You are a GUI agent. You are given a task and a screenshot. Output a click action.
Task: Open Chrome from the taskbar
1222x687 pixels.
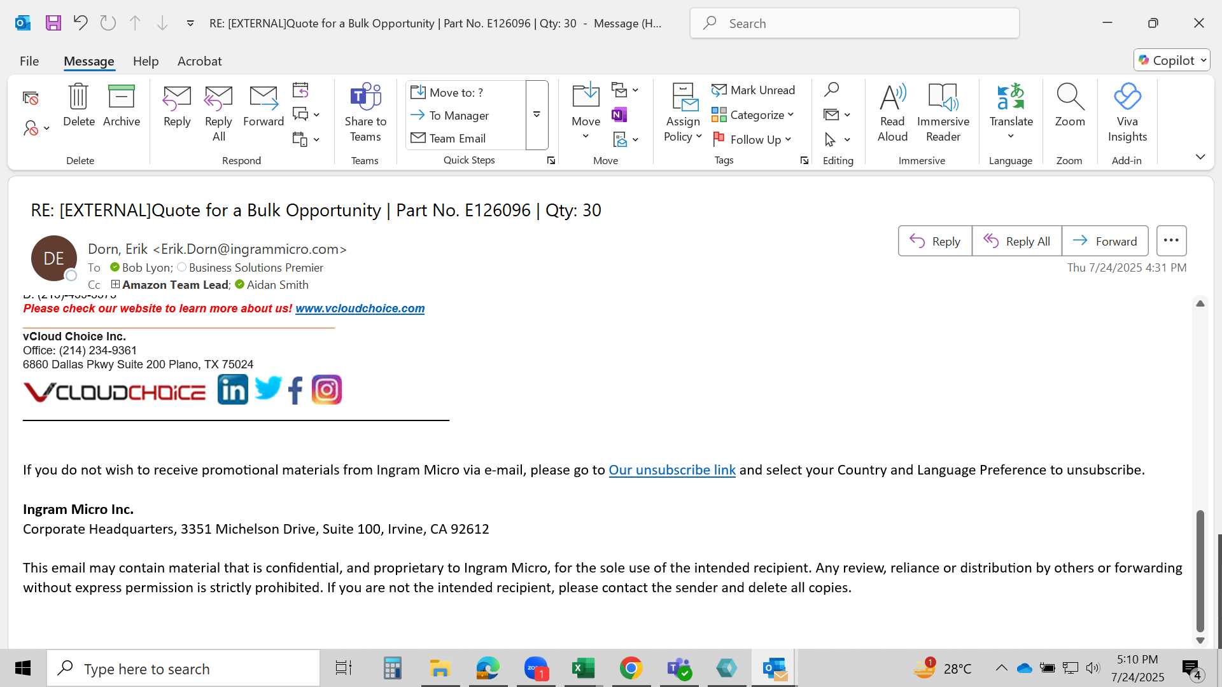(x=631, y=669)
